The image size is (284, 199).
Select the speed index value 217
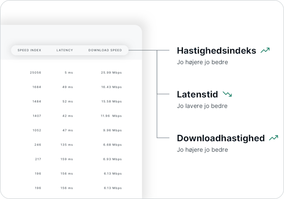coord(38,159)
